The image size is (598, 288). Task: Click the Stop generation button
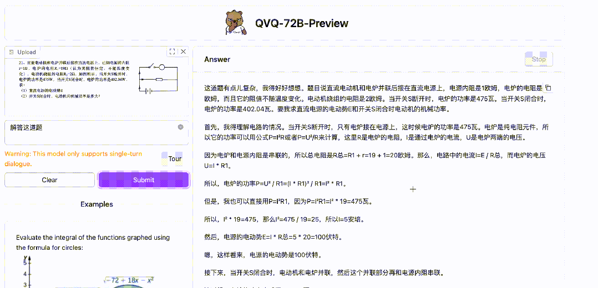pos(539,59)
